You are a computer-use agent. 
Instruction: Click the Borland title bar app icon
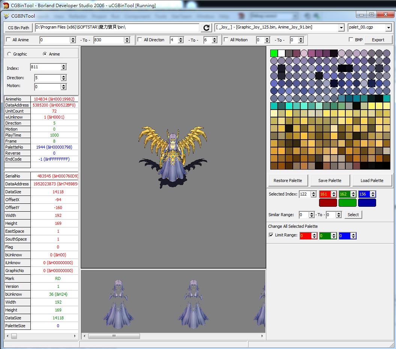click(x=5, y=5)
